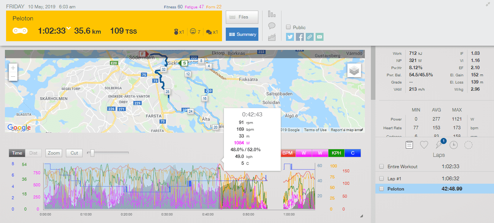Open the heart rate zones tab icon
Screen dimensions: 494x223
424,145
